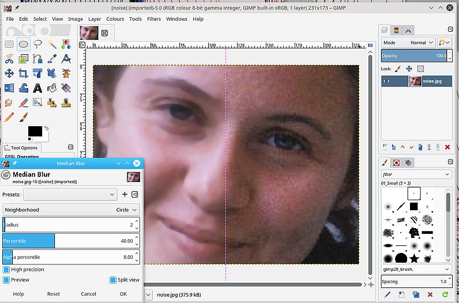
Task: Select the Text tool
Action: 38,88
